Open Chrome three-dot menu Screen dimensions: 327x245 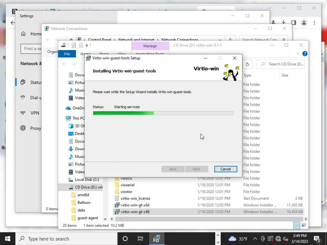pyautogui.click(x=314, y=23)
